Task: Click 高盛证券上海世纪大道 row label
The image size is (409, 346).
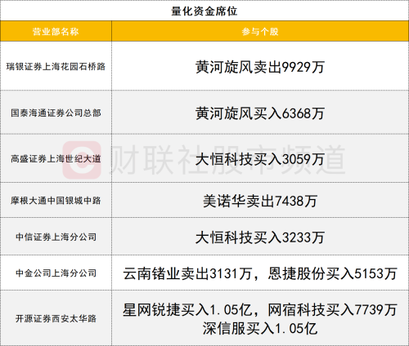Action: (56, 158)
